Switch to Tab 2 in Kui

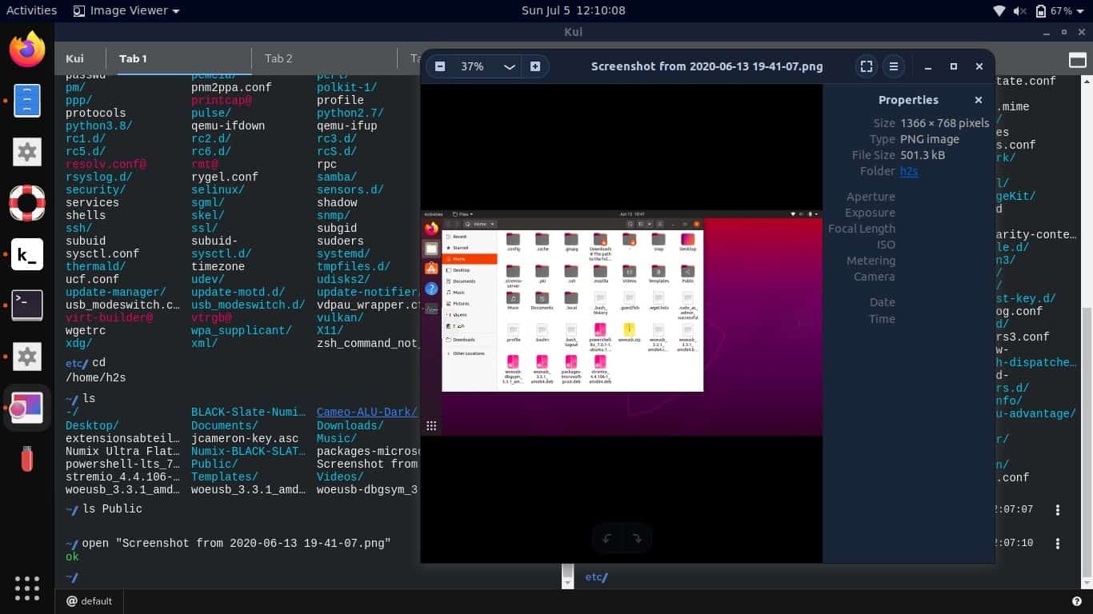pos(278,58)
